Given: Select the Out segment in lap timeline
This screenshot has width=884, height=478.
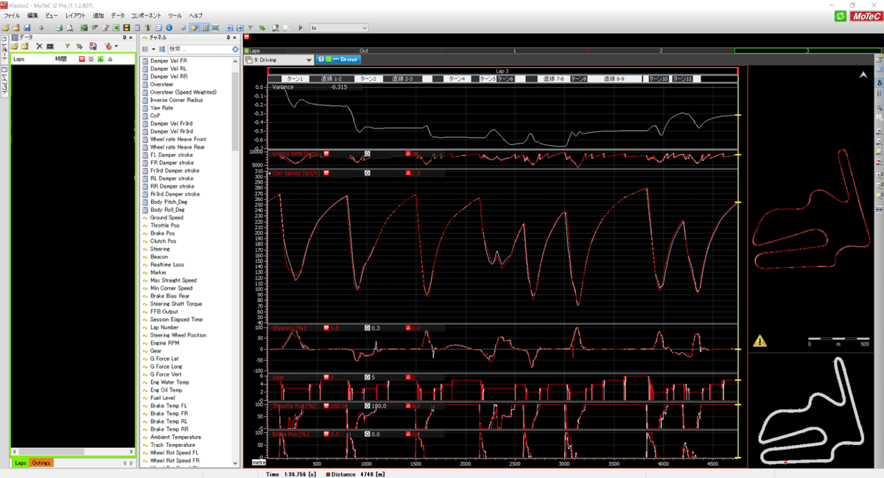Looking at the screenshot, I should click(364, 50).
